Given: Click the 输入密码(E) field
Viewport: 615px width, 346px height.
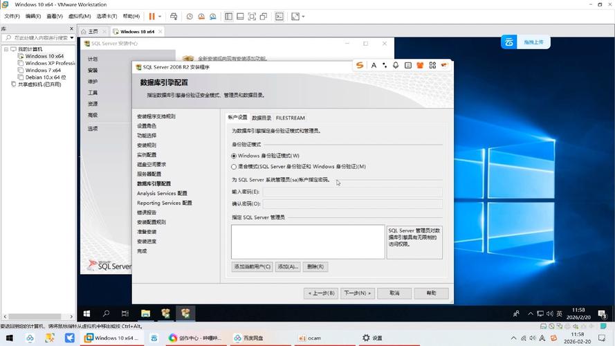Looking at the screenshot, I should (x=353, y=192).
